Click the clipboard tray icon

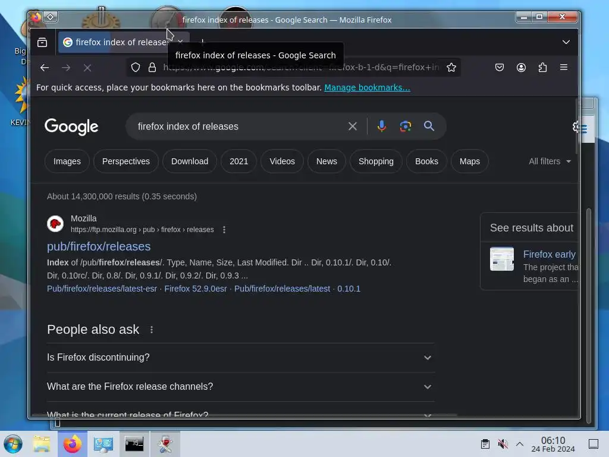(x=485, y=444)
